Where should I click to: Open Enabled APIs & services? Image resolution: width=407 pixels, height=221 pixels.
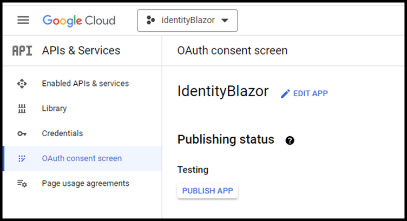[x=86, y=83]
